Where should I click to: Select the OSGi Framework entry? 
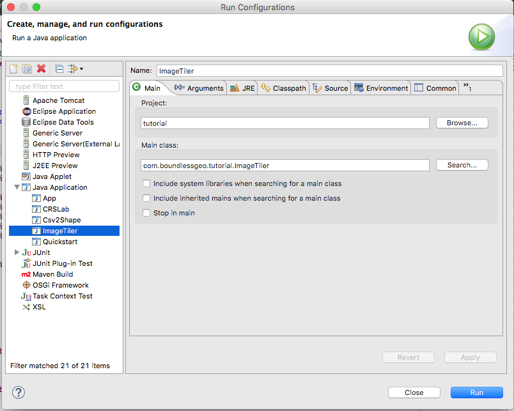click(55, 285)
